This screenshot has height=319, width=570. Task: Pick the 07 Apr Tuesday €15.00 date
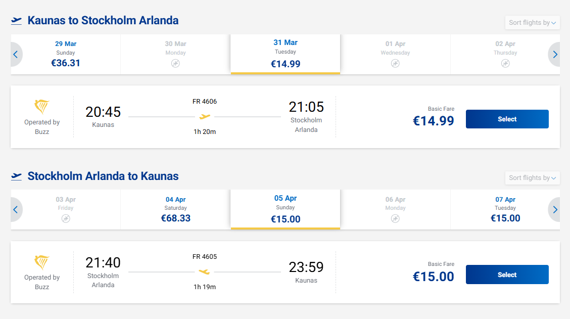point(505,209)
